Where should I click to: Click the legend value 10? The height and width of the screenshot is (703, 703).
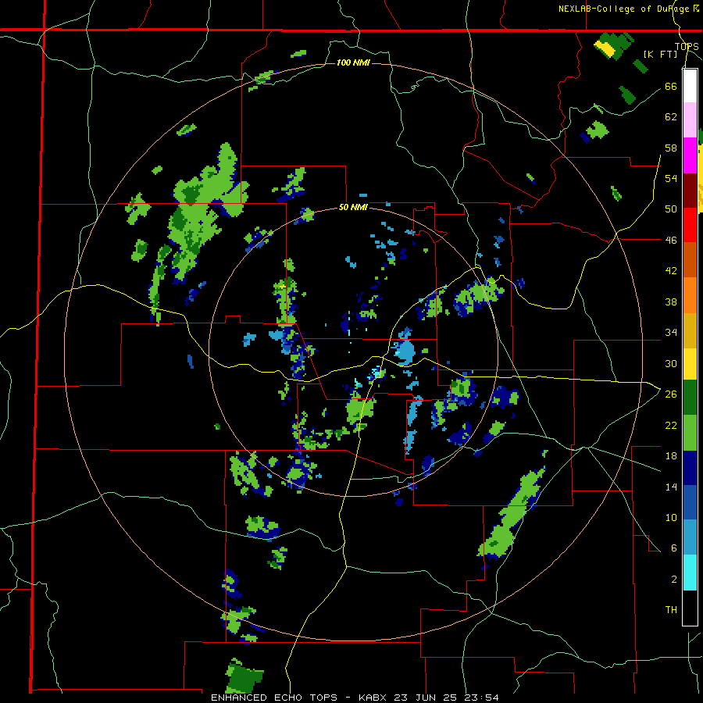[x=671, y=517]
